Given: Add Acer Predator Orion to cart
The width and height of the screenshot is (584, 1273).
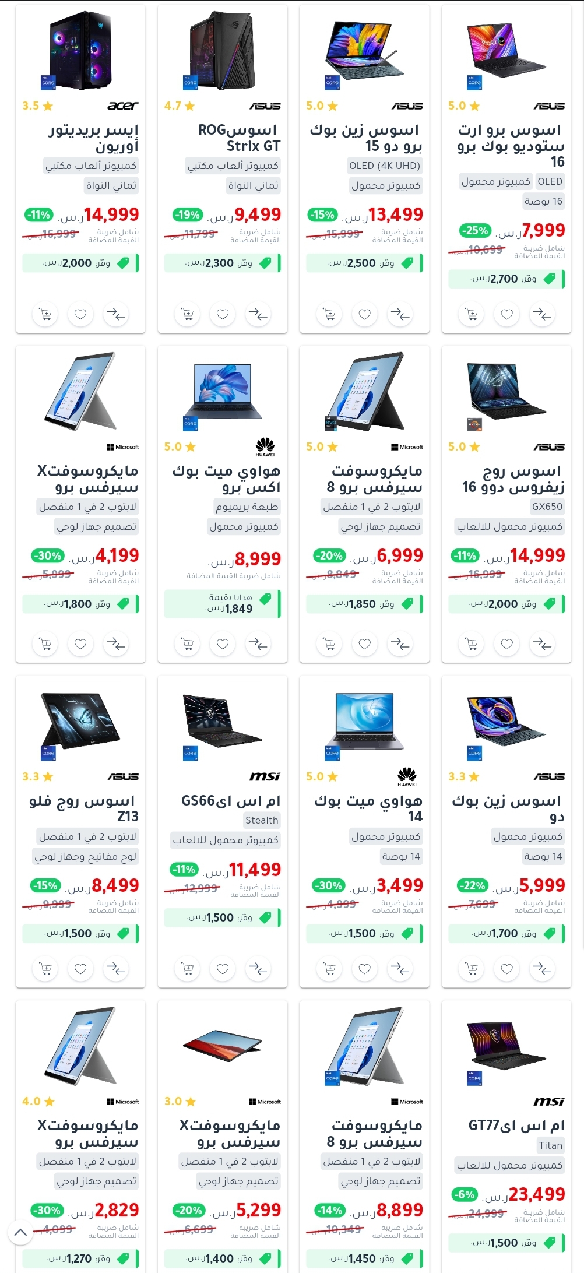Looking at the screenshot, I should pos(45,315).
